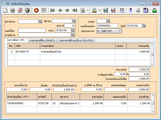Click the Note icon in toolbar
The height and width of the screenshot is (120, 161).
point(106,10)
